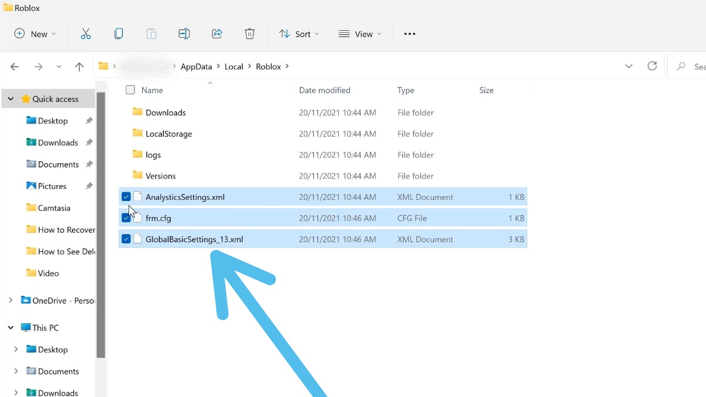Click the logs folder name
Viewport: 706px width, 397px height.
pyautogui.click(x=153, y=155)
